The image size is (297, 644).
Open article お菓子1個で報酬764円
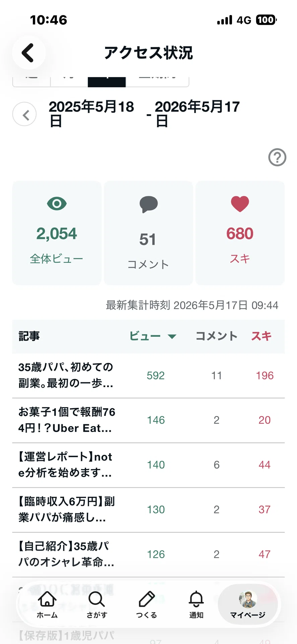(x=148, y=420)
